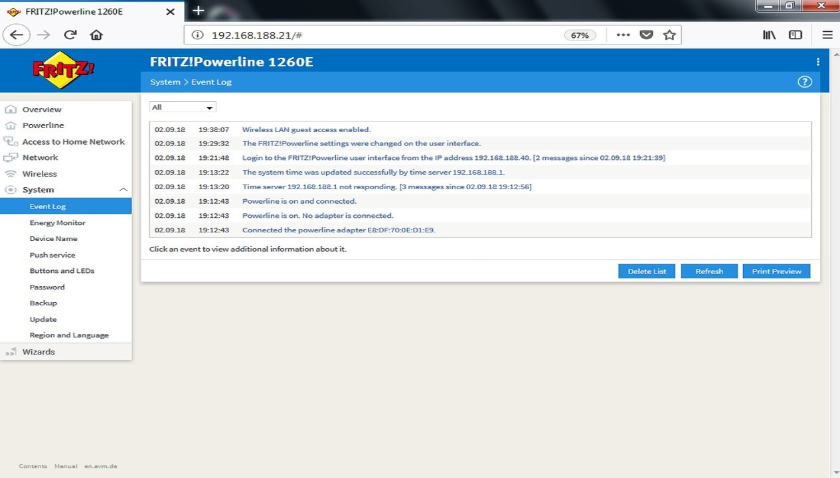Click the System gear icon in the sidebar
Screen dimensions: 840x478
tap(11, 190)
